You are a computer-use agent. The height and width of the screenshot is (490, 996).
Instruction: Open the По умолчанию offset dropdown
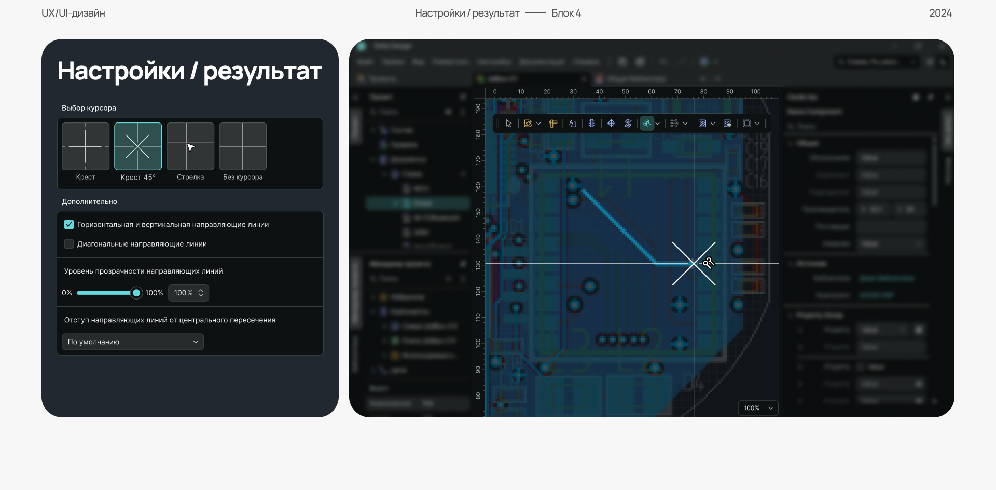point(133,342)
